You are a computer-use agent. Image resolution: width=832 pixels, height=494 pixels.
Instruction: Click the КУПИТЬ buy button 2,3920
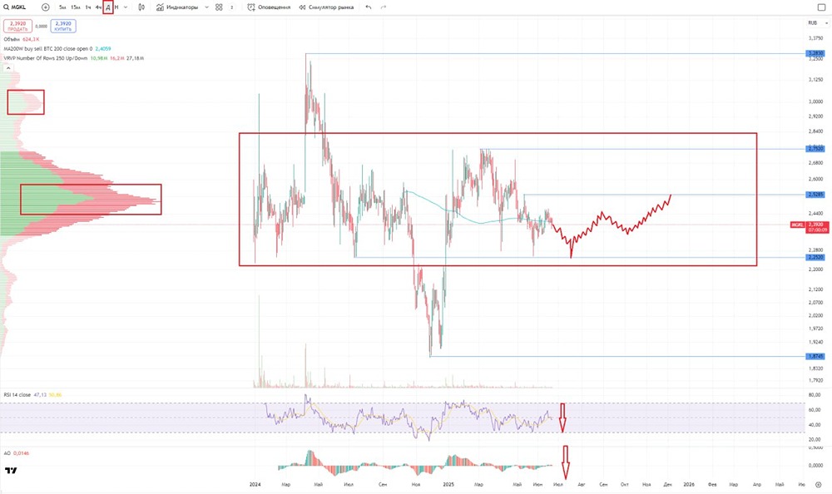63,26
